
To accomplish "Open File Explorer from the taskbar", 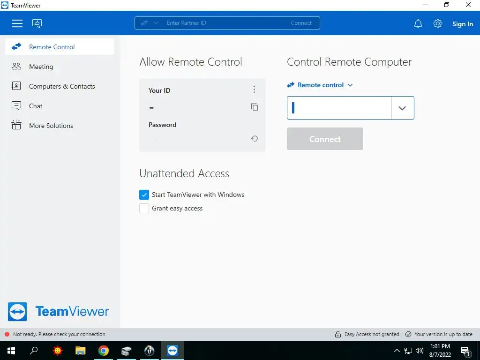I will [x=81, y=351].
